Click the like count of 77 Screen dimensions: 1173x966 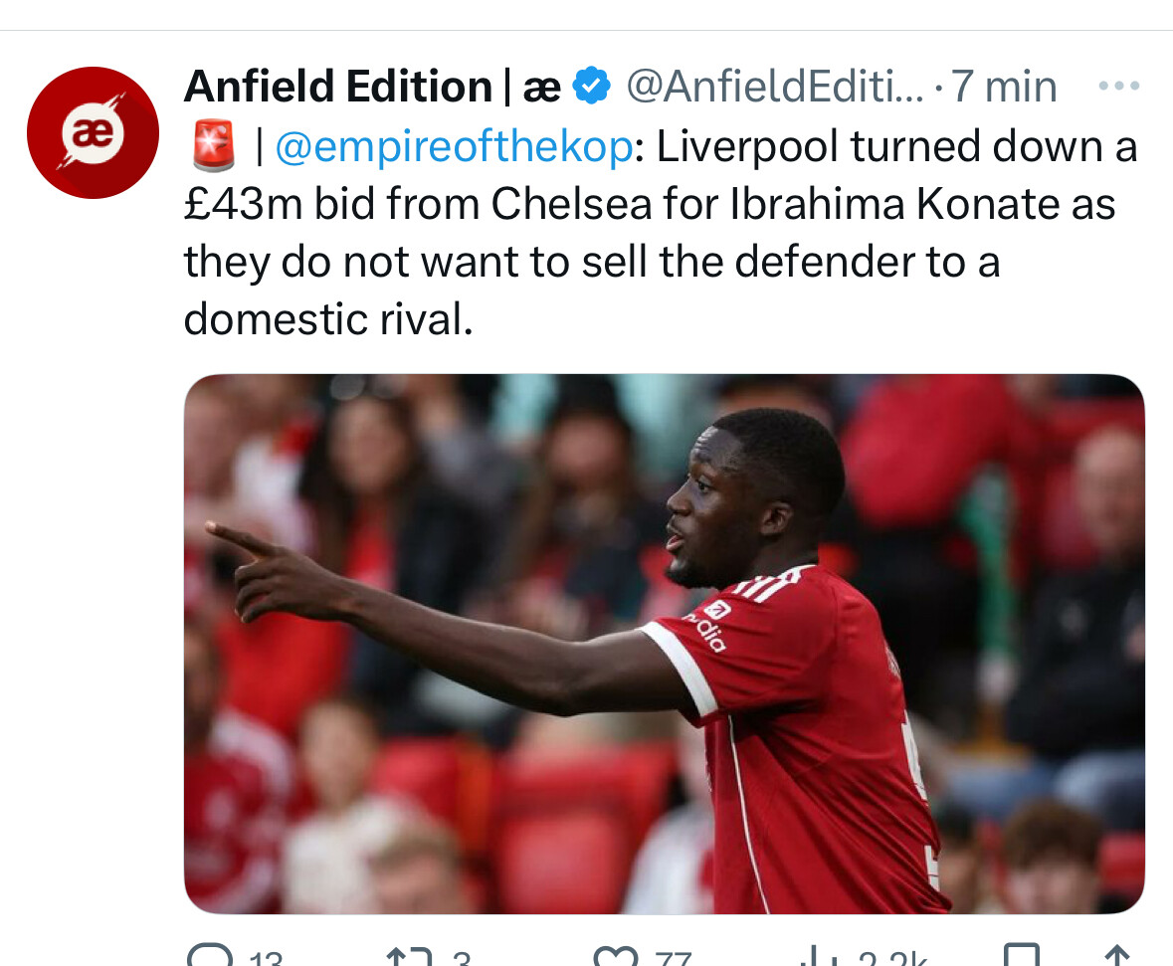[673, 959]
